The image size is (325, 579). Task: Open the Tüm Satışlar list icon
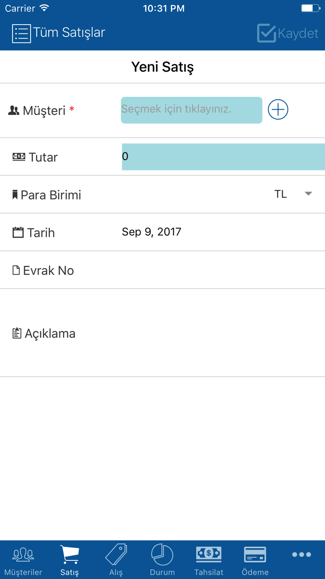click(x=21, y=33)
